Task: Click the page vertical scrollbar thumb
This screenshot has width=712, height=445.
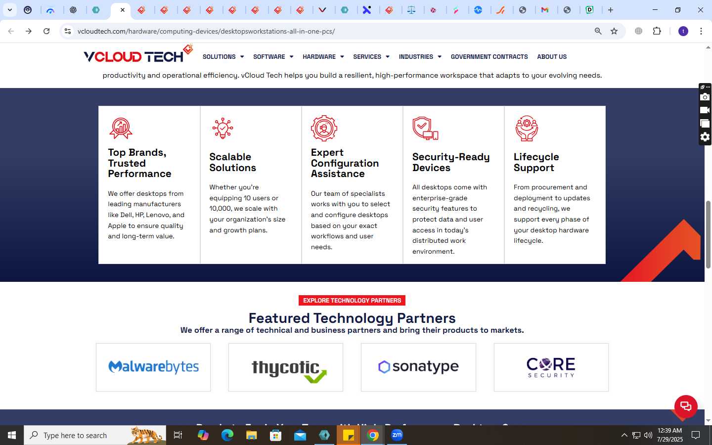Action: click(x=708, y=234)
